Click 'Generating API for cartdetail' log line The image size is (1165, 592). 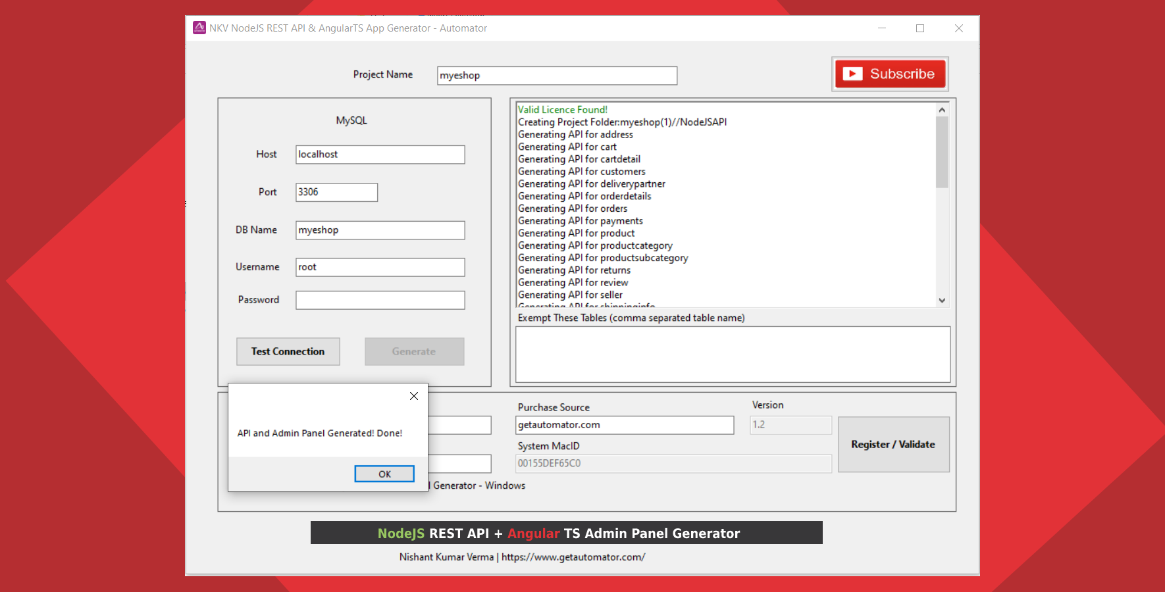(x=579, y=159)
